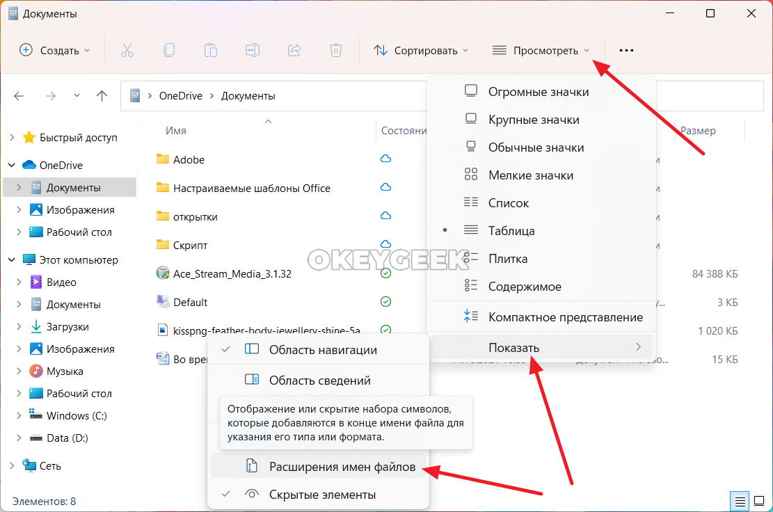This screenshot has width=773, height=512.
Task: Choose Content (Содержимое) view
Action: point(541,287)
